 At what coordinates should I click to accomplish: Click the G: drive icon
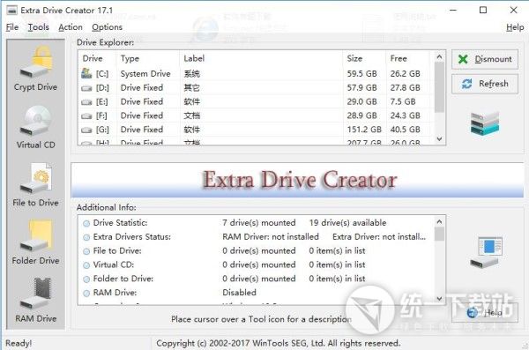(x=86, y=130)
